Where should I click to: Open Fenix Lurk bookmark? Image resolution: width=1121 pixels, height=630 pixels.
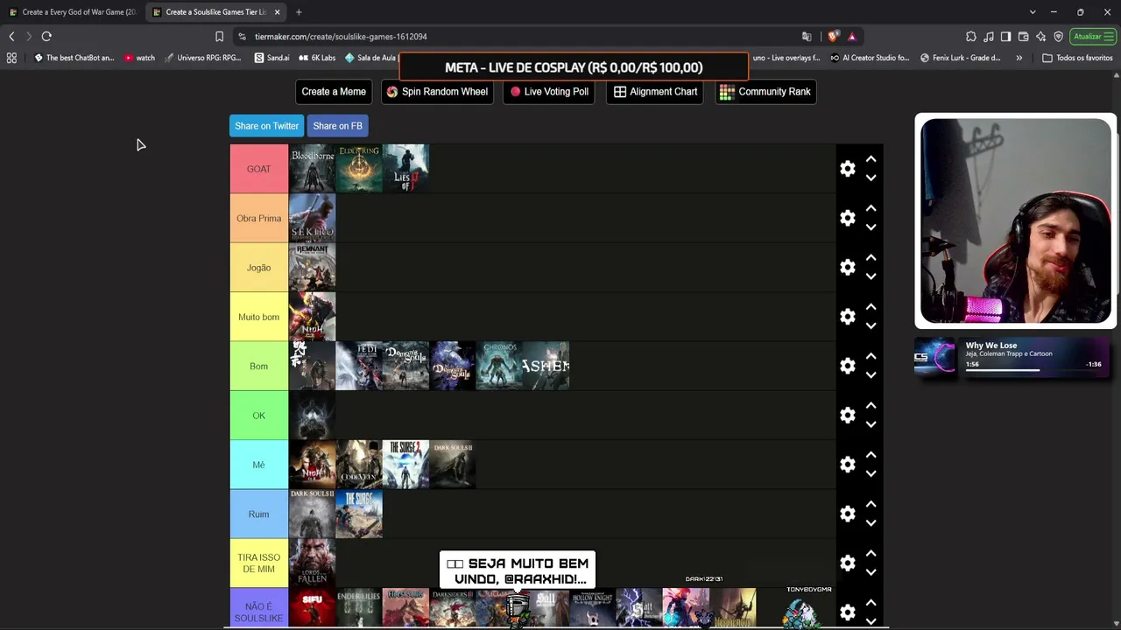pos(961,58)
